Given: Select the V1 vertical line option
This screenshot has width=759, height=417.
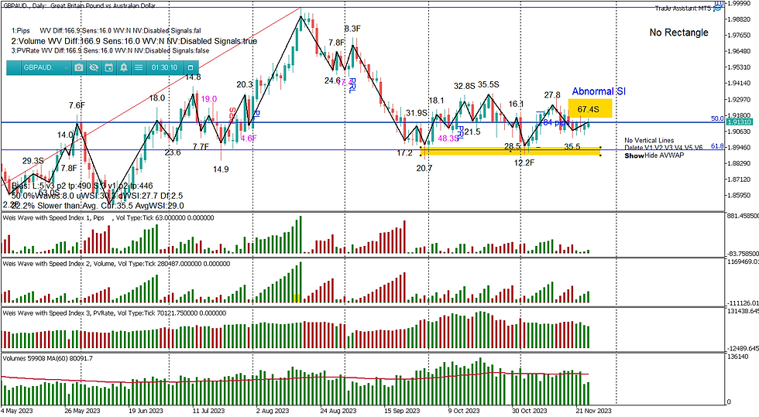Looking at the screenshot, I should pyautogui.click(x=649, y=148).
